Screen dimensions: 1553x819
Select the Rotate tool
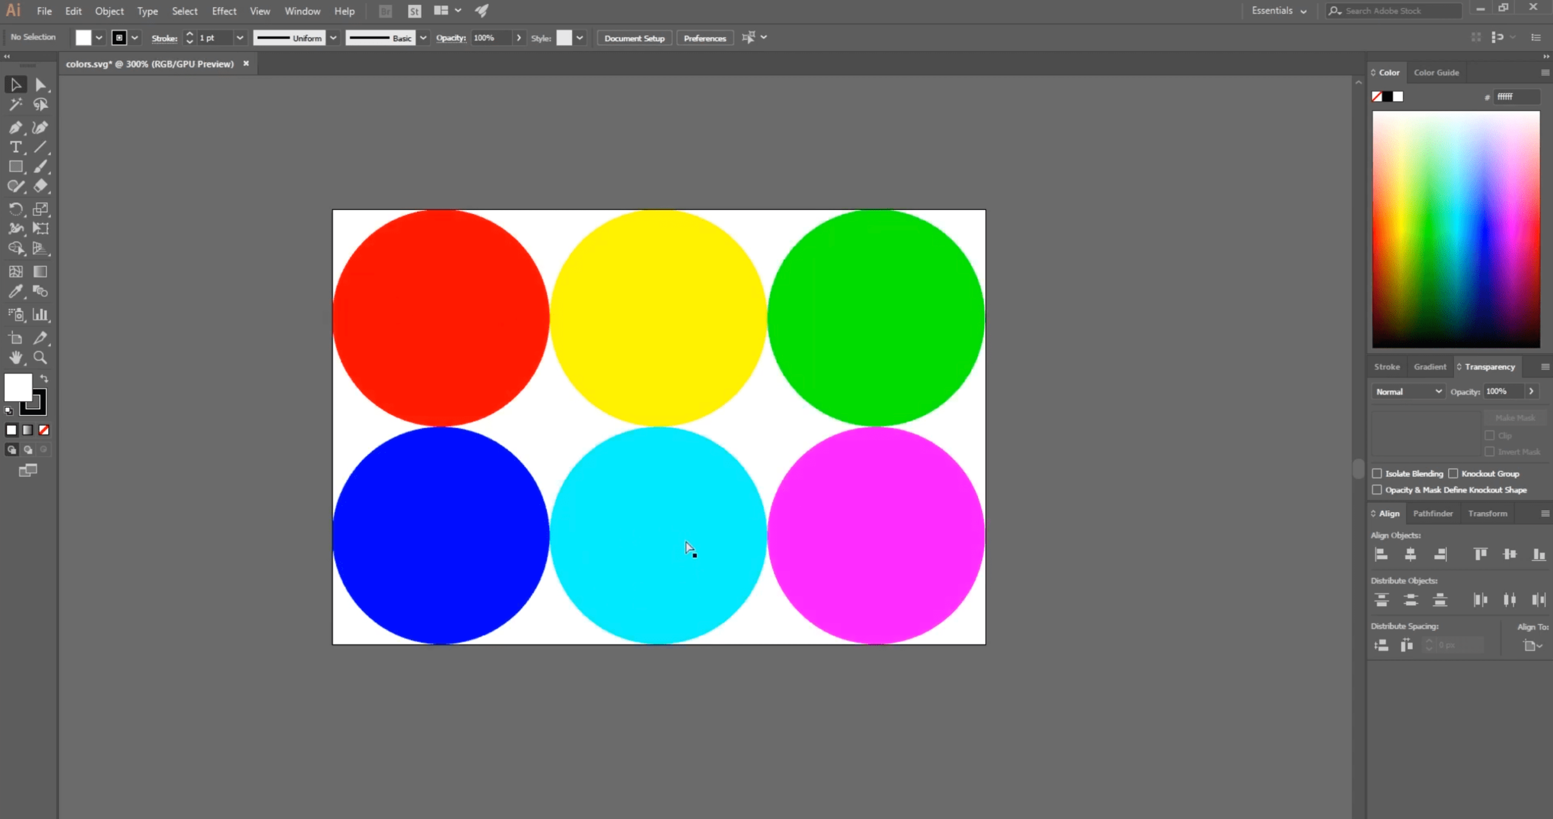click(x=15, y=210)
